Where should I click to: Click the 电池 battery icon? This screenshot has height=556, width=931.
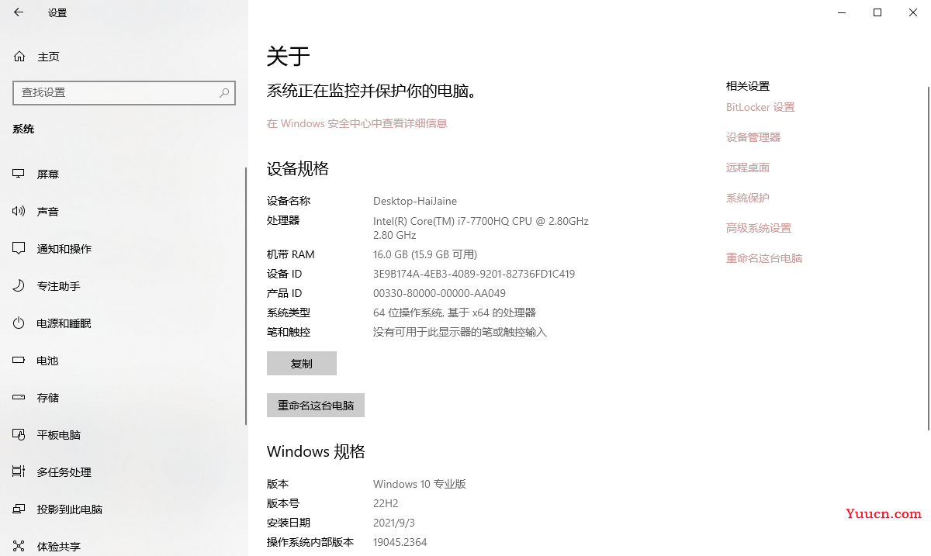click(x=19, y=360)
